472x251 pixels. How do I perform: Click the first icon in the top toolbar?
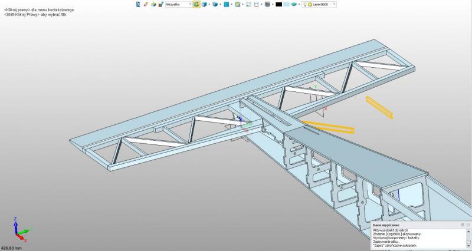[139, 4]
